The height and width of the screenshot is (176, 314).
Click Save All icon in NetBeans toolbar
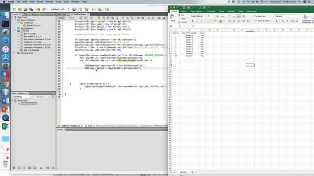(31, 9)
